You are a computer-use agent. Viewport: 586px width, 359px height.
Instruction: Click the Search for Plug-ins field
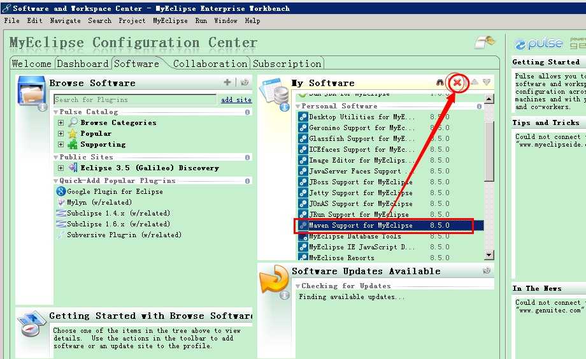[x=135, y=99]
